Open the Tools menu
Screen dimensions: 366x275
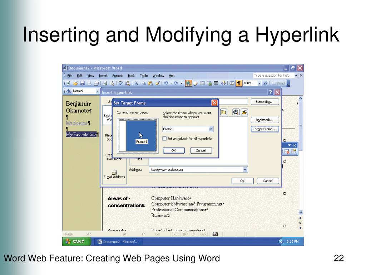click(131, 76)
